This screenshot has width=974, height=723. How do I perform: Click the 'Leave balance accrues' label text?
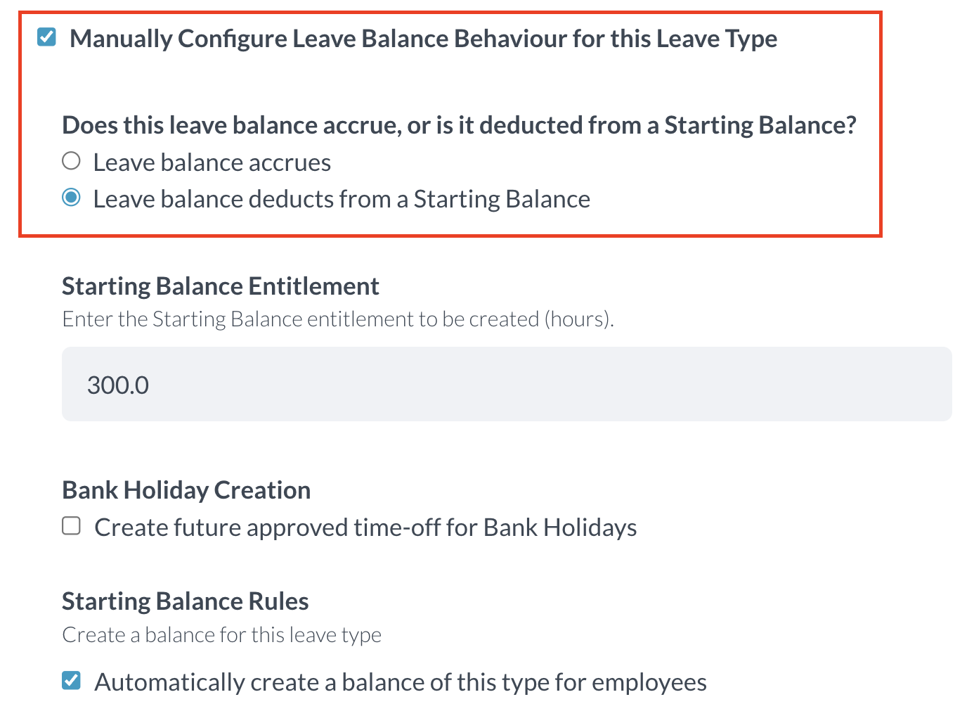(x=212, y=162)
